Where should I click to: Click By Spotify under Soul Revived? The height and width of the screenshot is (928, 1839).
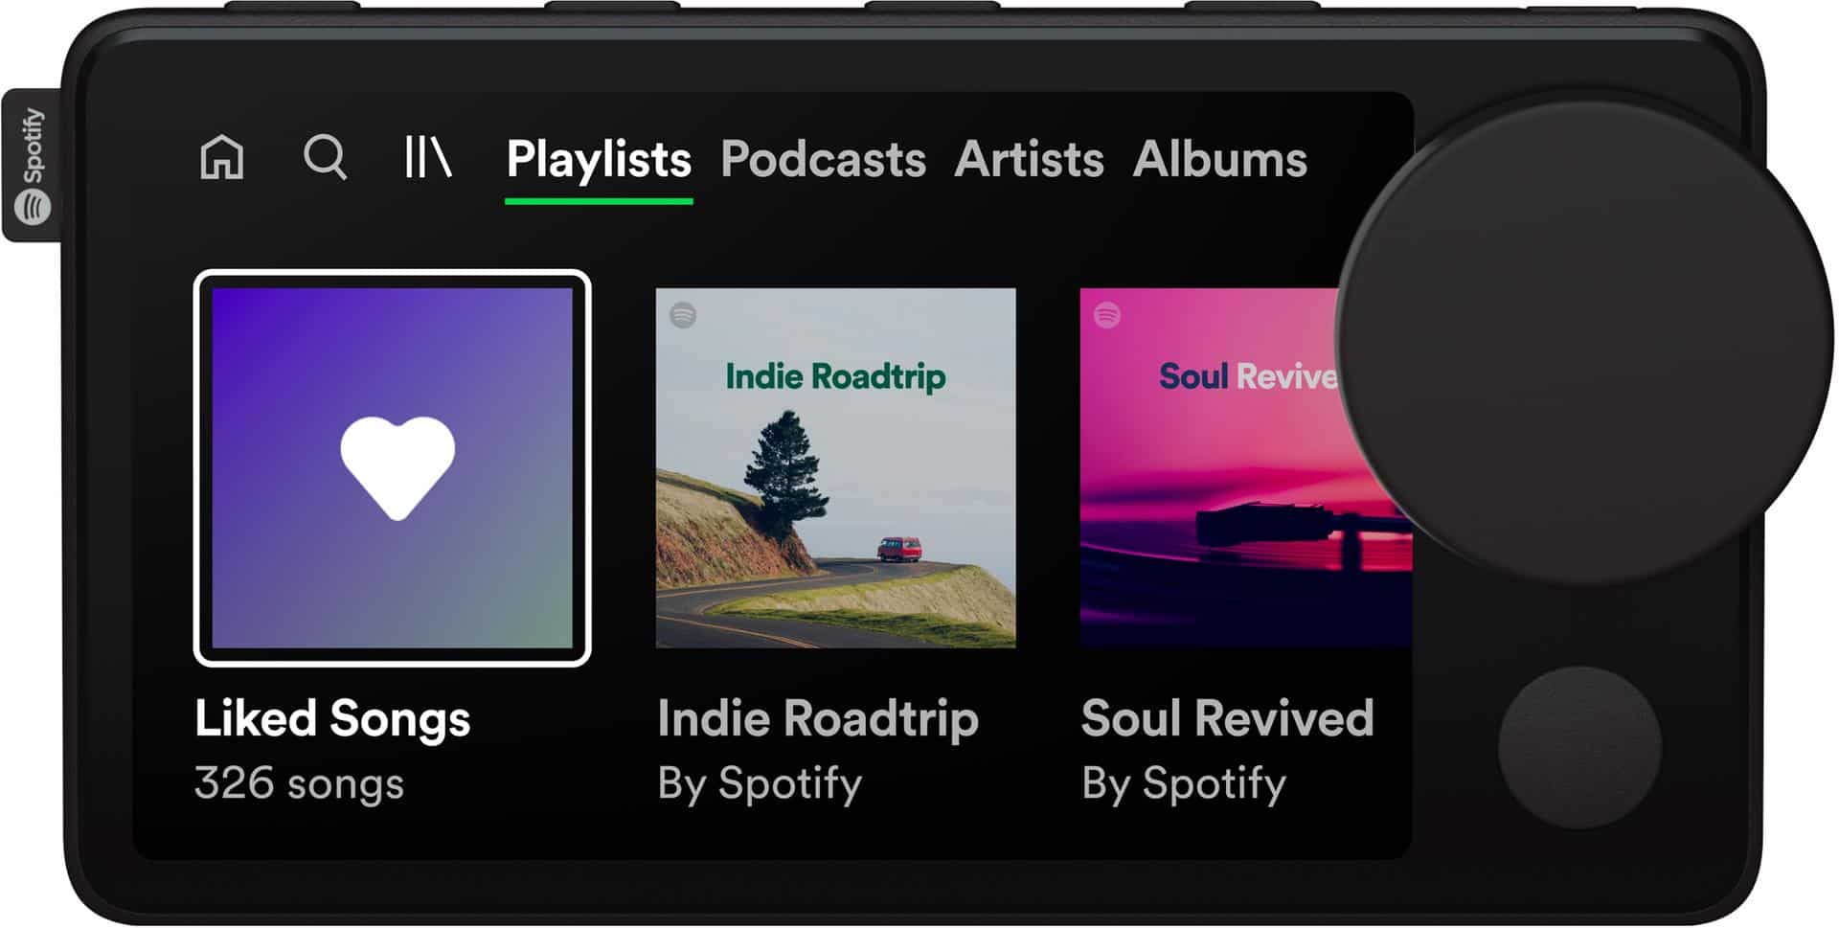pyautogui.click(x=1184, y=783)
